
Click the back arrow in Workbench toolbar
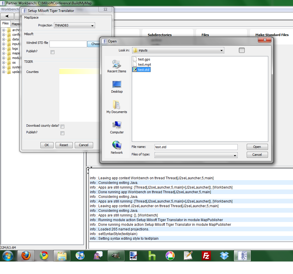(7, 16)
